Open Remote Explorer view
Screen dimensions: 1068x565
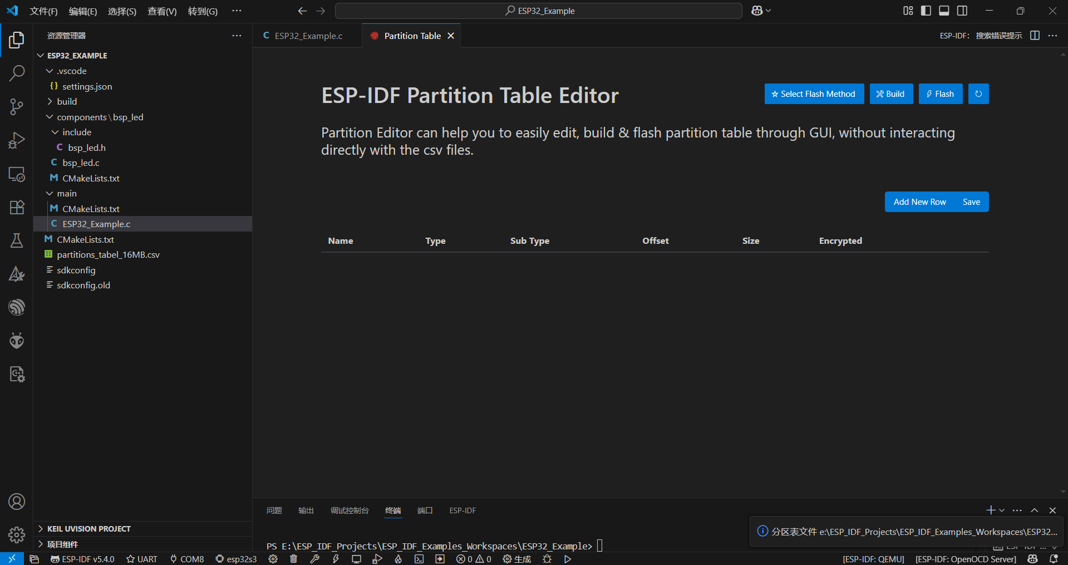pyautogui.click(x=17, y=174)
